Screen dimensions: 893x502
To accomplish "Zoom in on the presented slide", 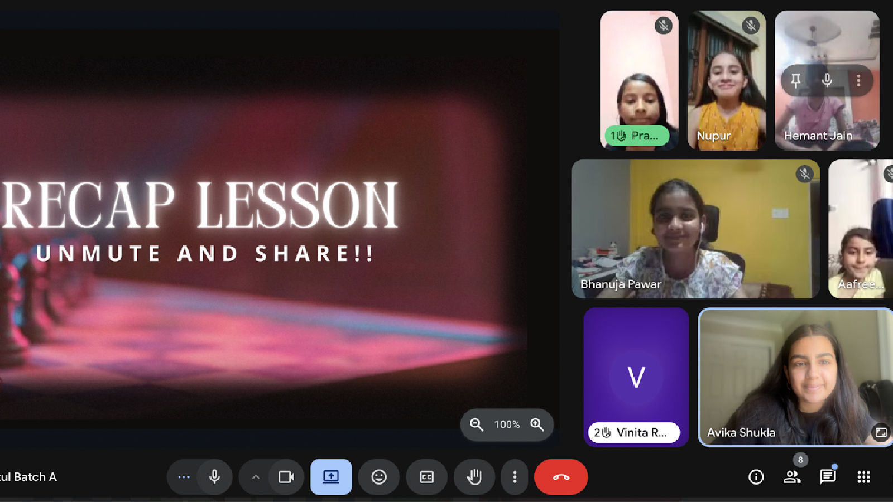I will pyautogui.click(x=536, y=424).
